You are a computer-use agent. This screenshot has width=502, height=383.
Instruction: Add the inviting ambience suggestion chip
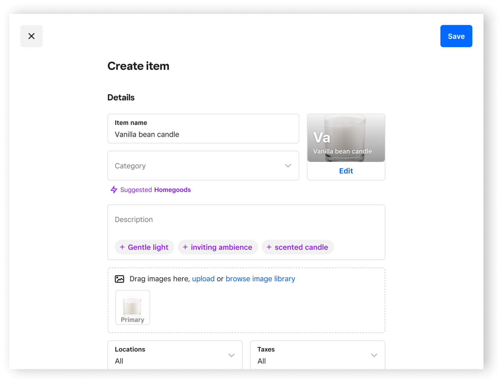[x=218, y=247]
